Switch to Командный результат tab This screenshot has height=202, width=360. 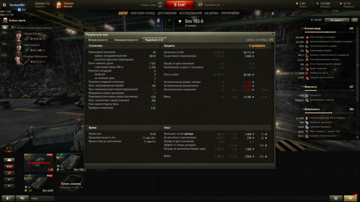click(x=126, y=40)
